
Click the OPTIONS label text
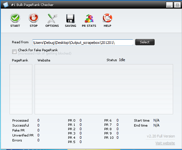(52, 26)
